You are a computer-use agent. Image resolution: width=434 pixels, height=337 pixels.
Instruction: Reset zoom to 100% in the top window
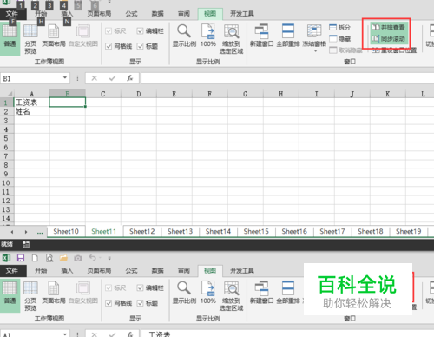208,36
